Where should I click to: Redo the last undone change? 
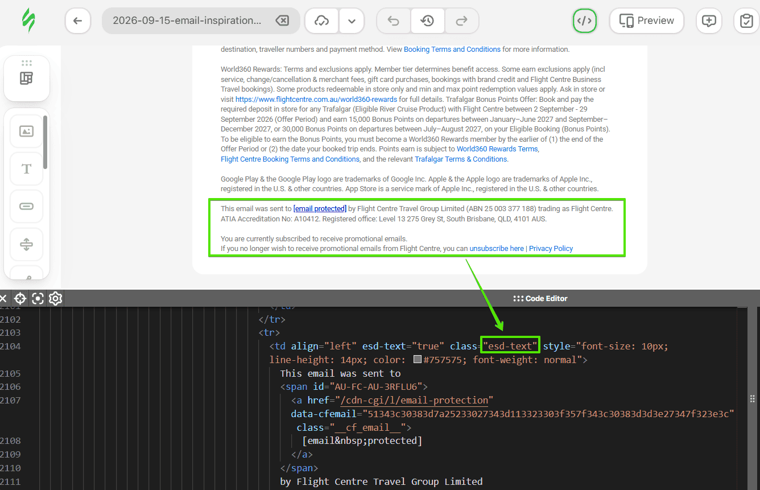point(461,21)
